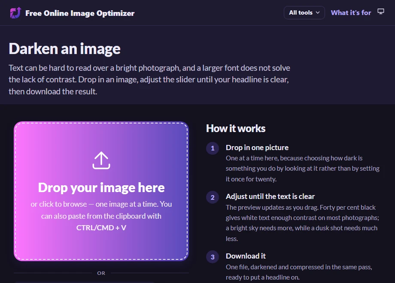This screenshot has height=283, width=395.
Task: Click the Adjust until the text is clear title
Action: (x=270, y=196)
